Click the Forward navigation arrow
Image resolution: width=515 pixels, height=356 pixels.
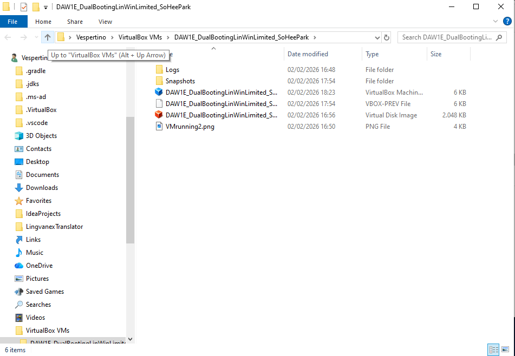(24, 37)
